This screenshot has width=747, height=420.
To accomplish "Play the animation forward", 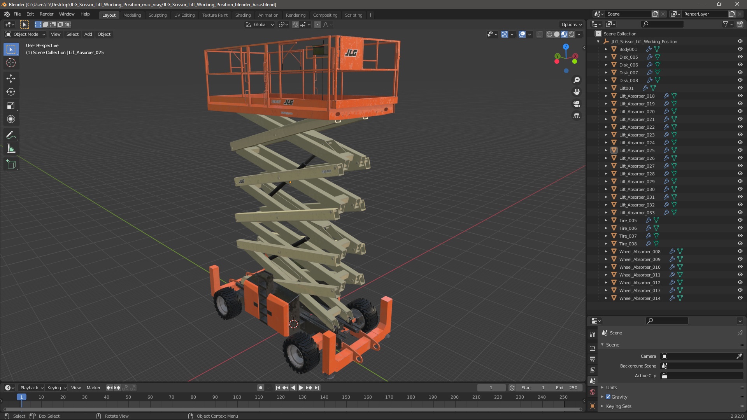I will [301, 388].
